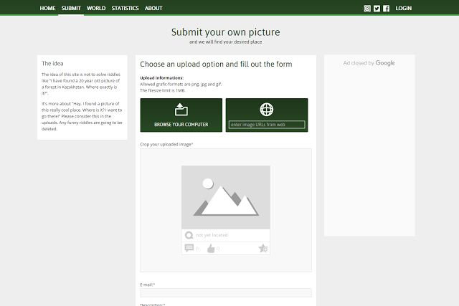The width and height of the screenshot is (459, 306).
Task: Select the SUBMIT menu item
Action: [71, 8]
